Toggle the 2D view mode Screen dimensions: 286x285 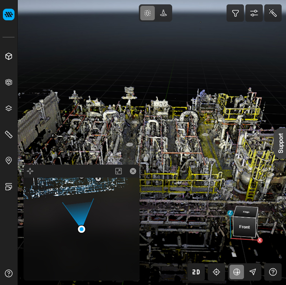tap(196, 272)
